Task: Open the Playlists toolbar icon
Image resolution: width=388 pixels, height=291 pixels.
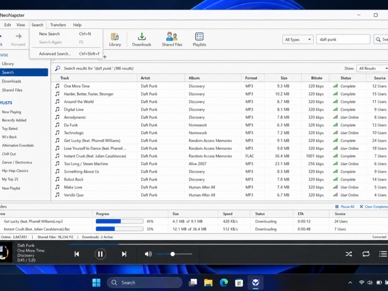Action: coord(199,39)
